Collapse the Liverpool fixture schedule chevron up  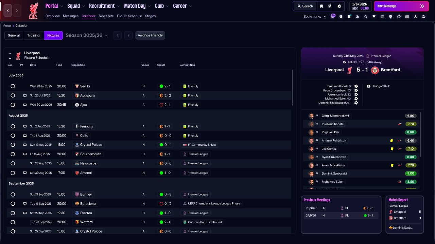(10, 53)
